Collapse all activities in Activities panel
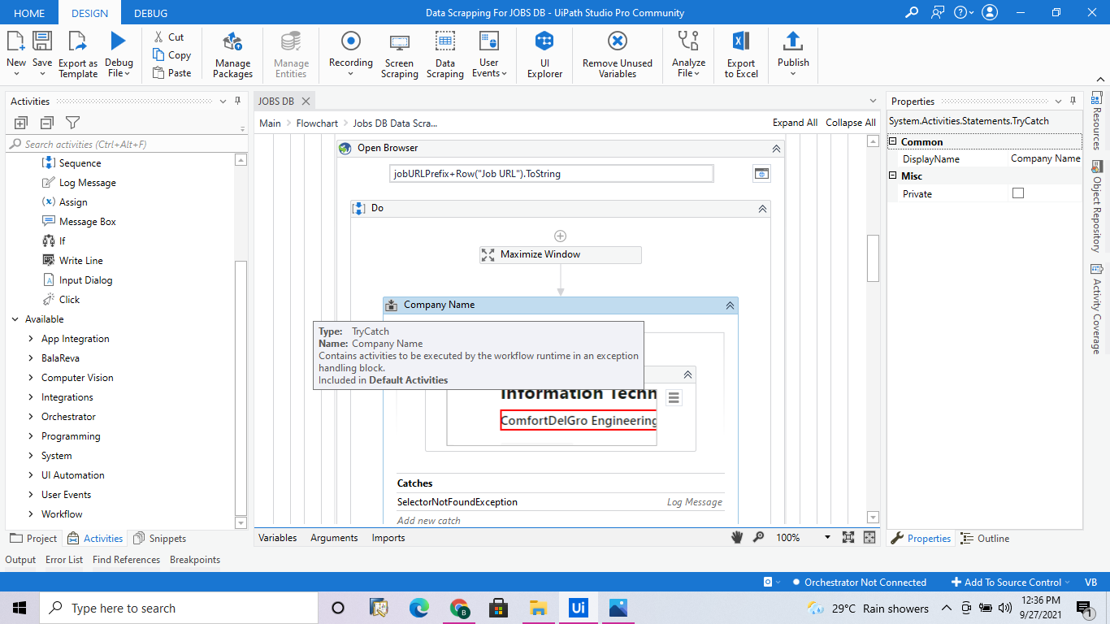This screenshot has width=1110, height=624. (47, 123)
